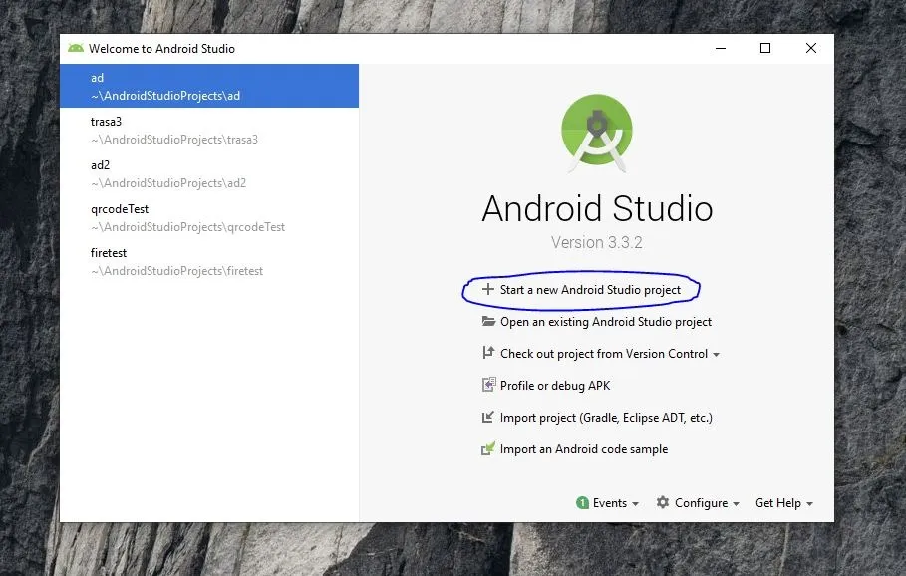Open an existing Android Studio project

(606, 322)
